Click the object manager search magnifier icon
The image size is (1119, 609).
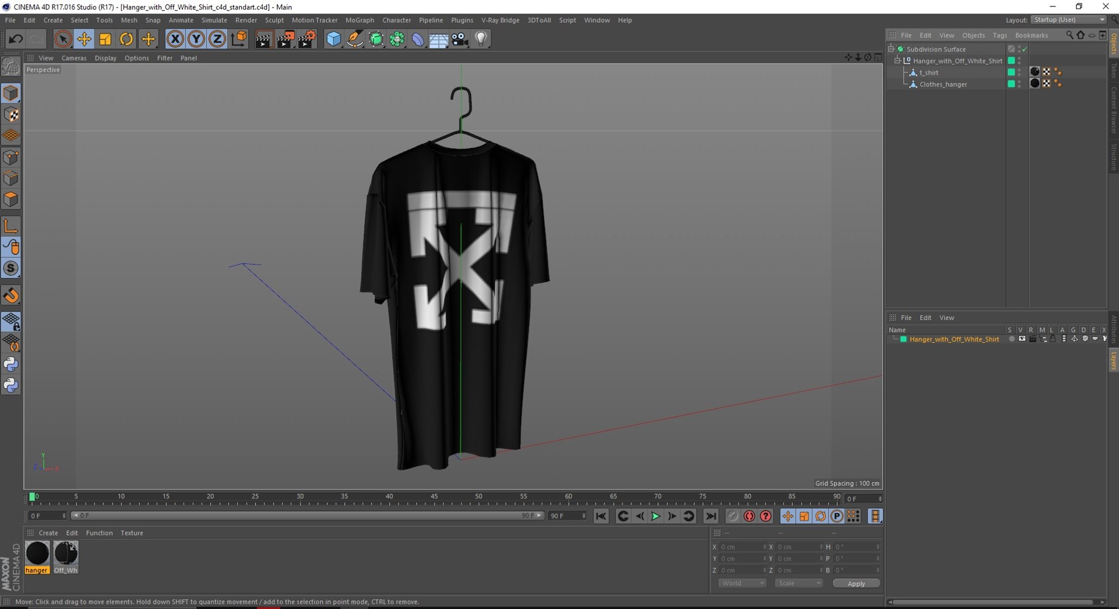click(1069, 35)
